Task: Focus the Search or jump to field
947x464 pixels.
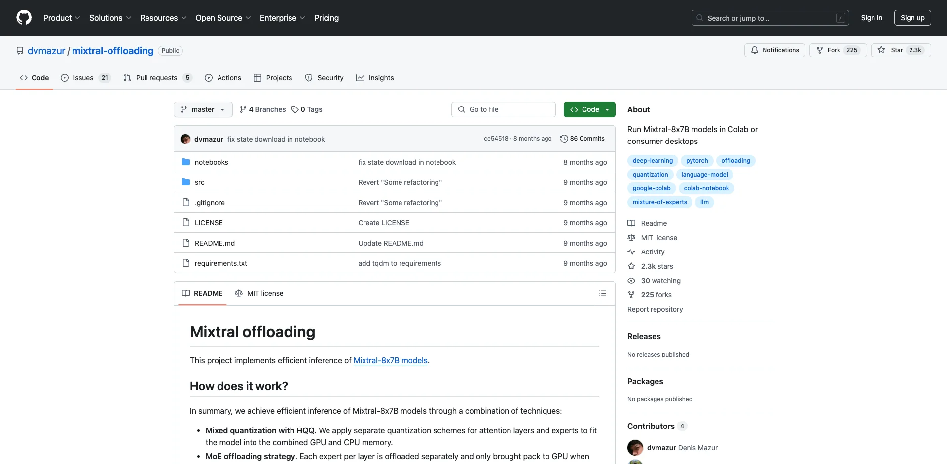Action: 770,18
